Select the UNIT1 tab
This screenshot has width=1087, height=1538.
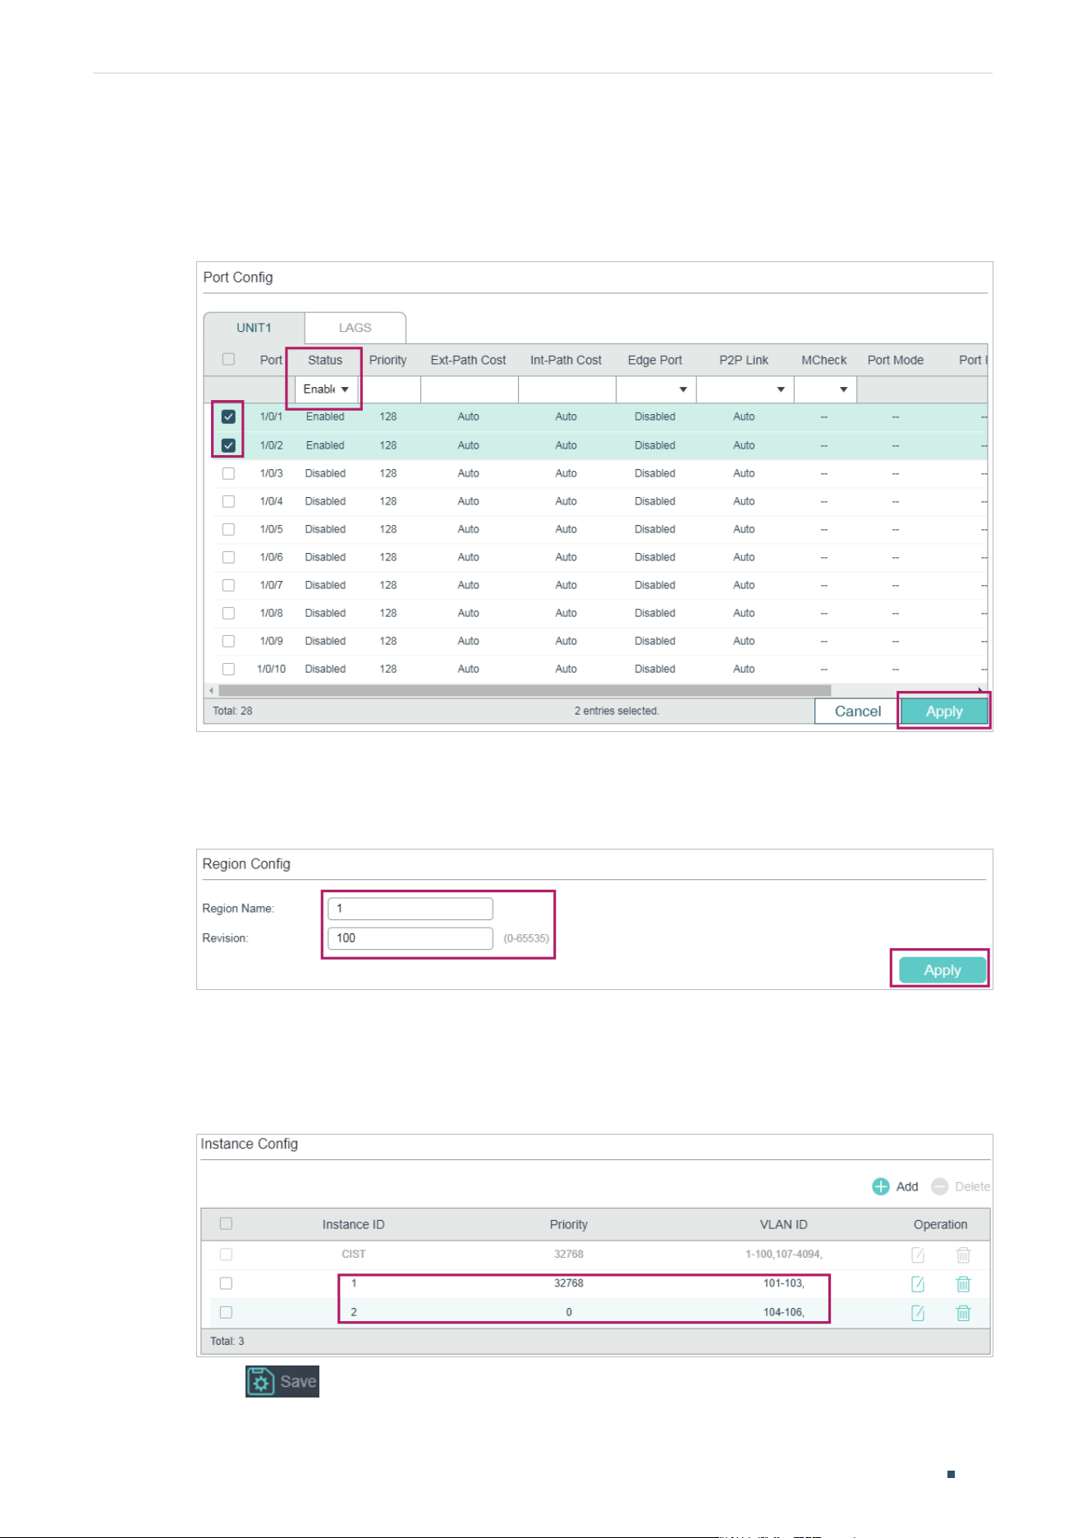click(x=254, y=328)
